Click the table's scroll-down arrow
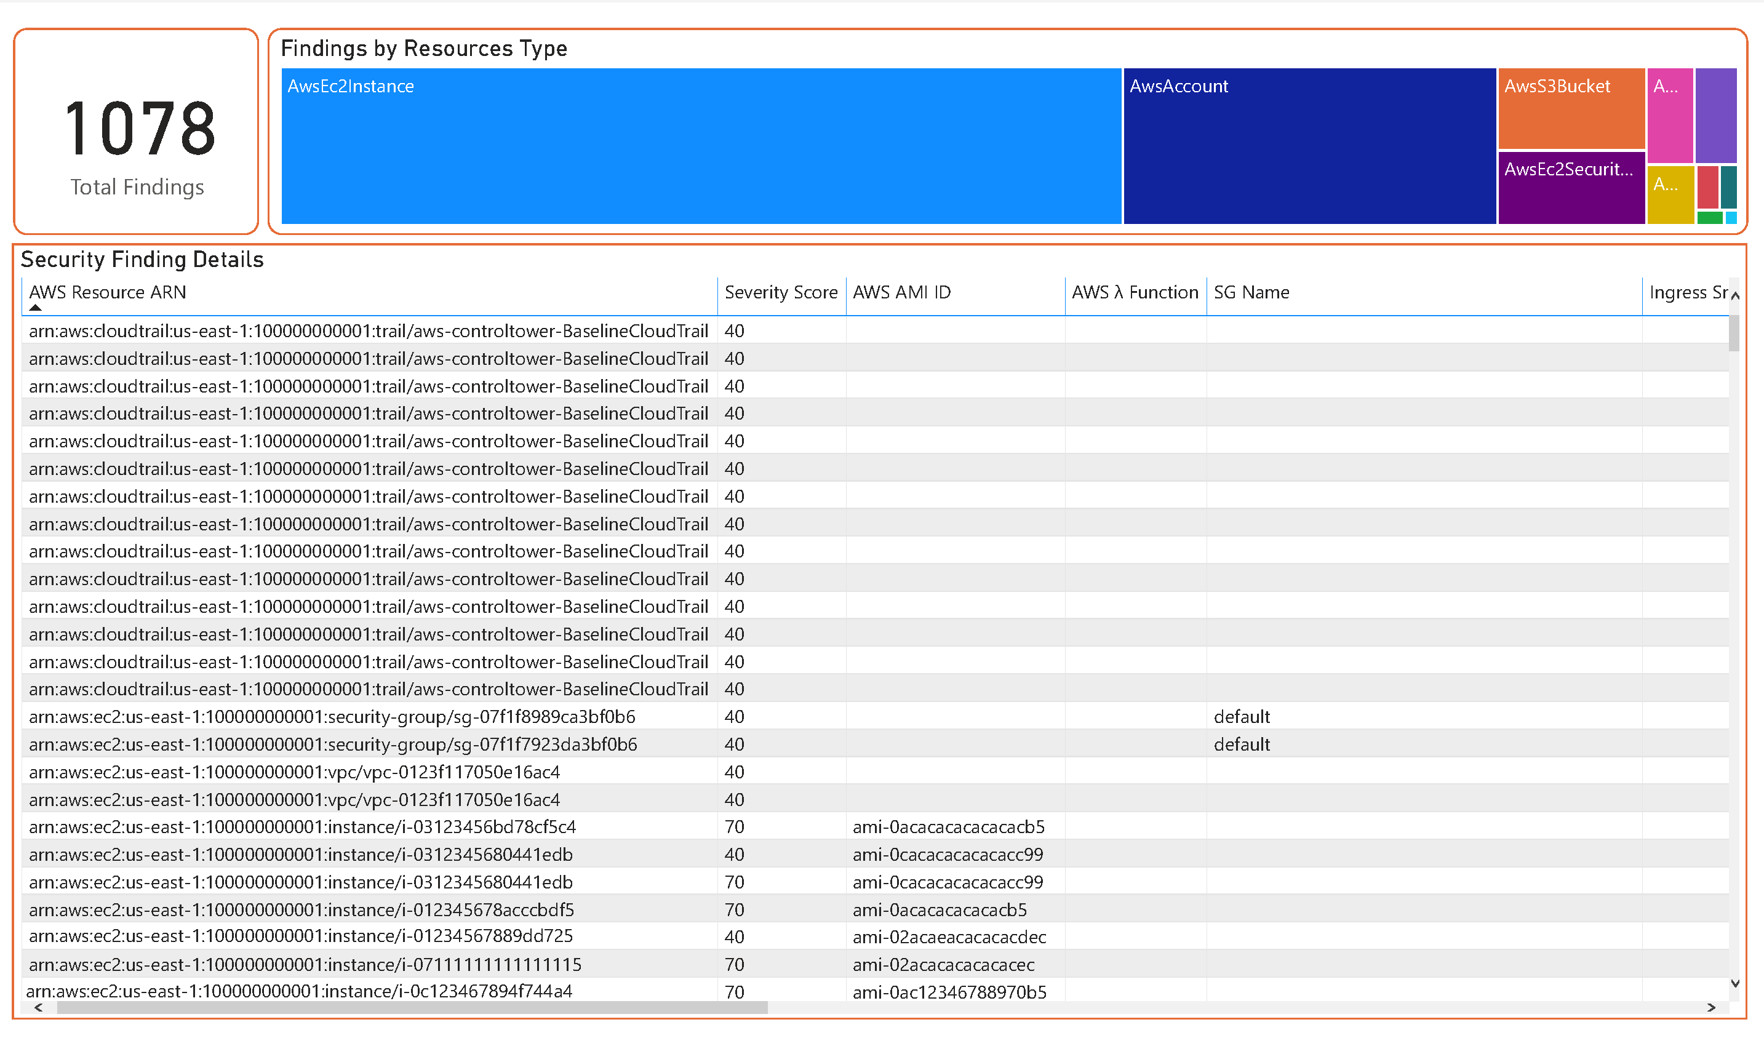Screen dimensions: 1764x1046 tap(1734, 983)
